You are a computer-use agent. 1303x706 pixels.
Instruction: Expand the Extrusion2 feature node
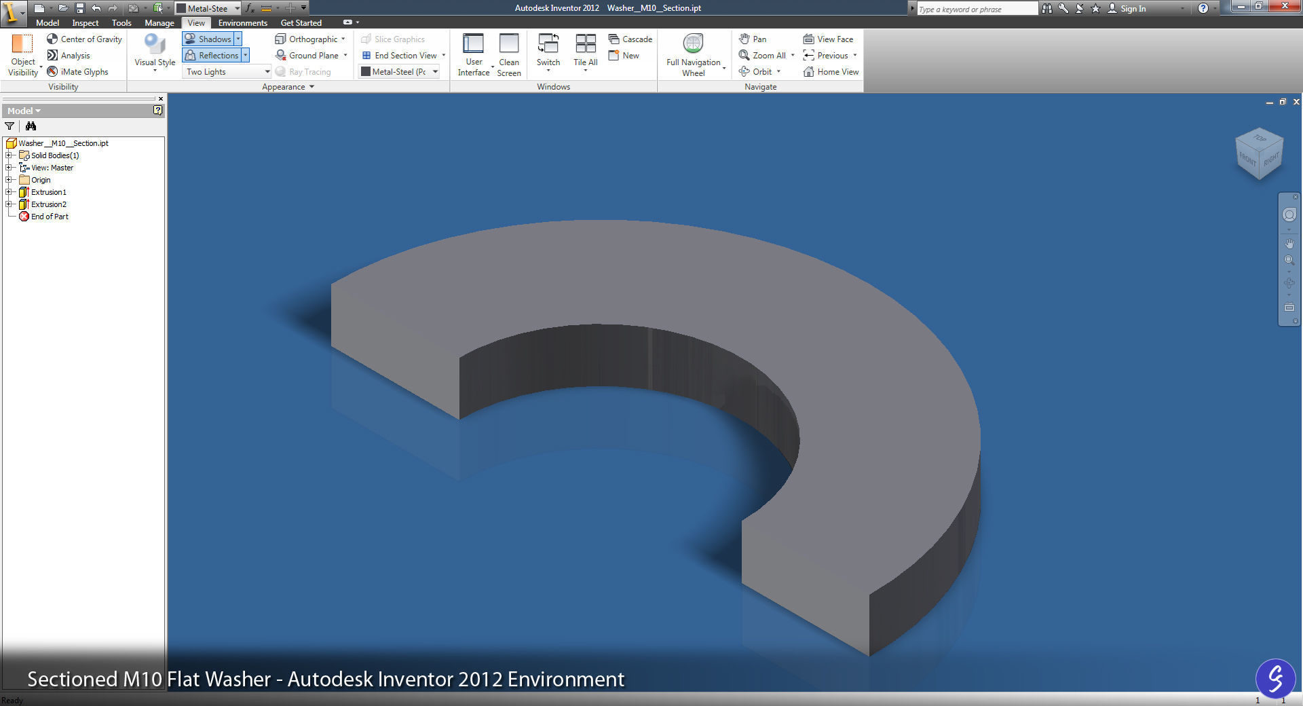tap(9, 204)
